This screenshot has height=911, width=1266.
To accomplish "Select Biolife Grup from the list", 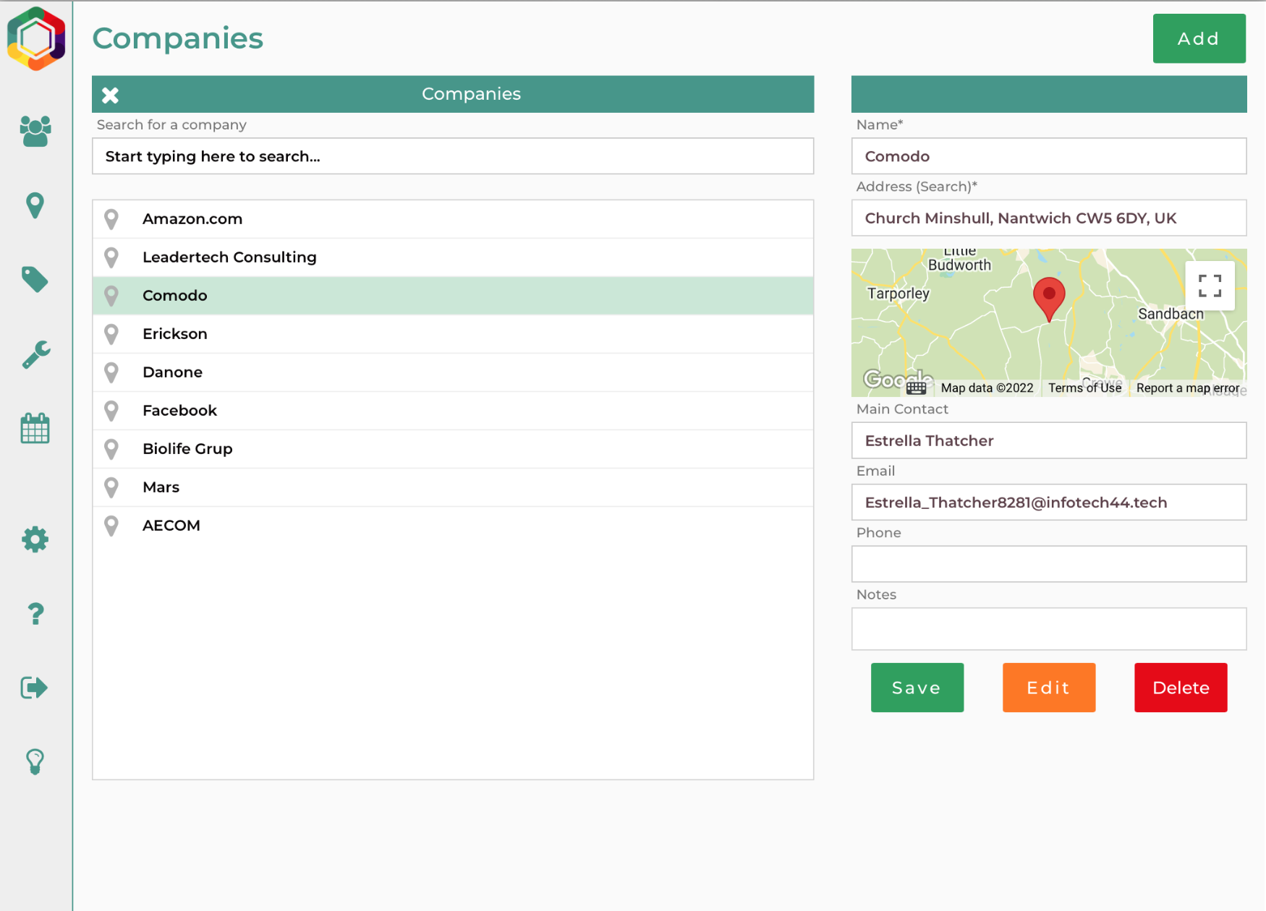I will coord(453,449).
